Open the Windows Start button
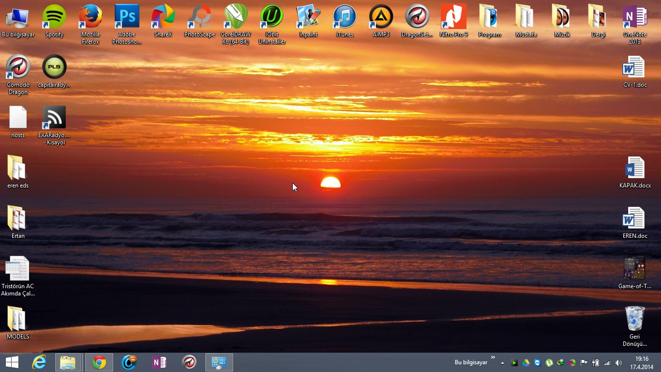The width and height of the screenshot is (661, 372). (x=12, y=362)
